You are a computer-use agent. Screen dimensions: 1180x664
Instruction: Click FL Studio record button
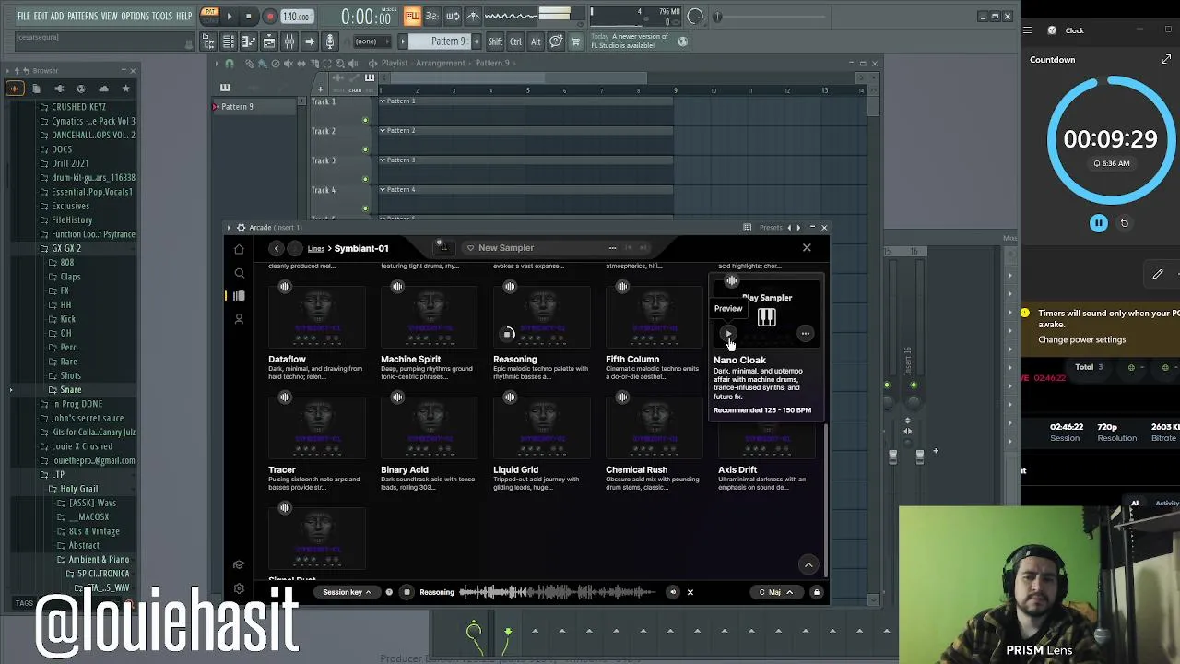pos(269,17)
